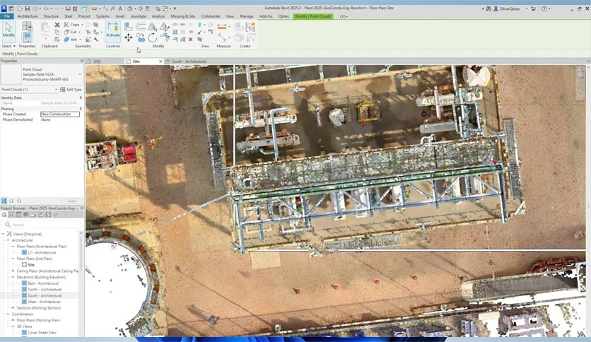The image size is (591, 342).
Task: Click the Hide in View lightbulb icon
Action: pyautogui.click(x=200, y=25)
